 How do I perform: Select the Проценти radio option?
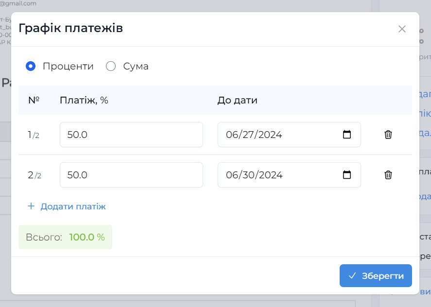(31, 66)
